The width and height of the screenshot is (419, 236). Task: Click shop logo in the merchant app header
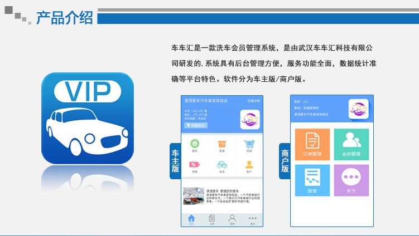point(358,109)
